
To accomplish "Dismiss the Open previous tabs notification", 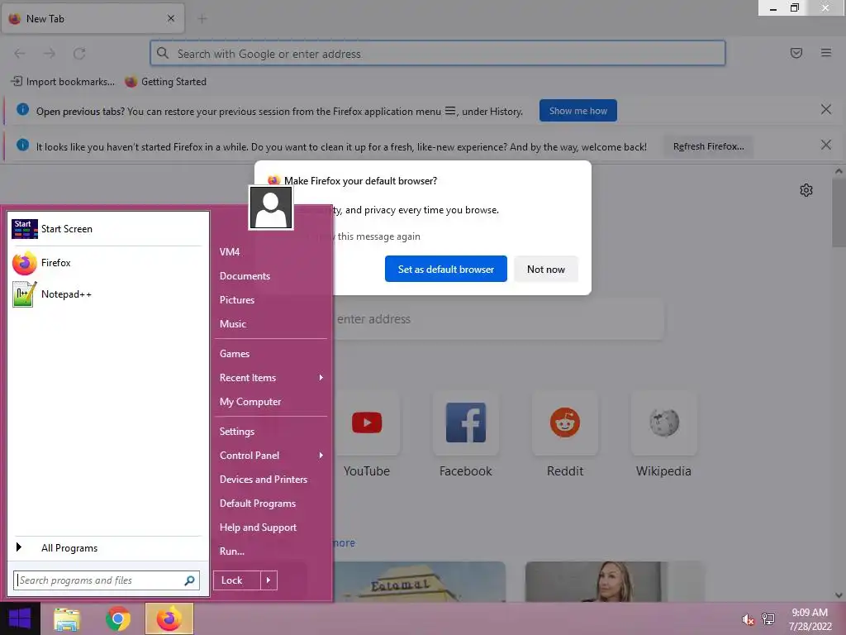I will point(826,110).
